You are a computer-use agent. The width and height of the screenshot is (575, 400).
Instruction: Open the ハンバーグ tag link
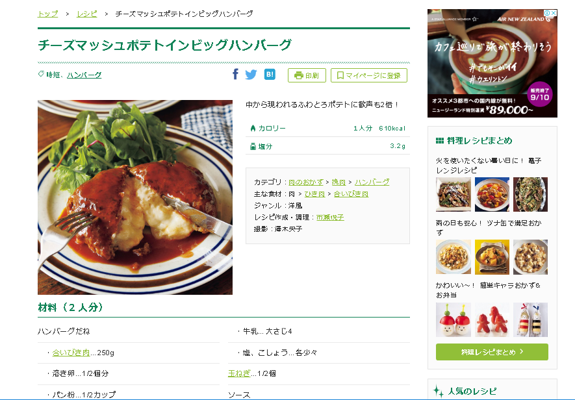click(84, 75)
